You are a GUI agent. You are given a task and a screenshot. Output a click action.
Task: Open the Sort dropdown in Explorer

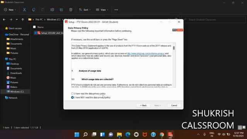pos(85,10)
